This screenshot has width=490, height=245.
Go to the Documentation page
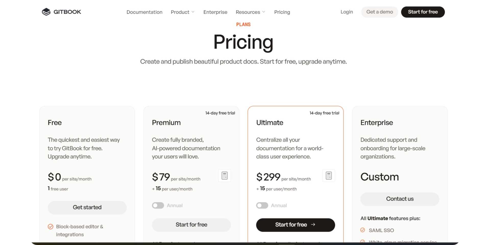coord(144,12)
